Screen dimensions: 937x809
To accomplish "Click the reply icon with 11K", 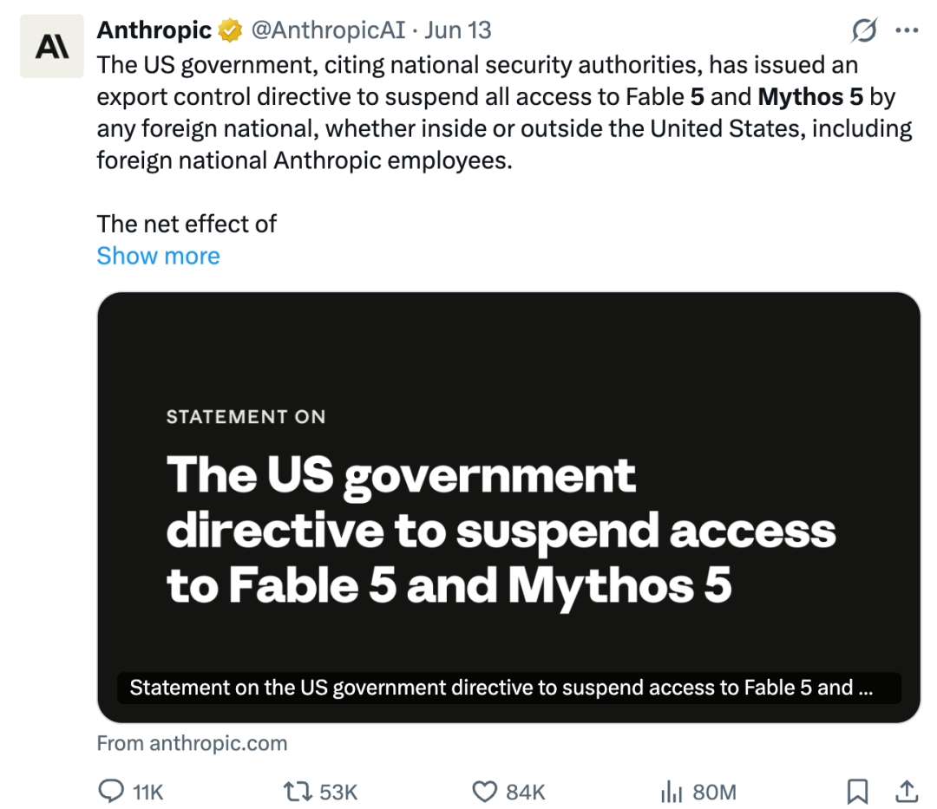I will coord(111,791).
